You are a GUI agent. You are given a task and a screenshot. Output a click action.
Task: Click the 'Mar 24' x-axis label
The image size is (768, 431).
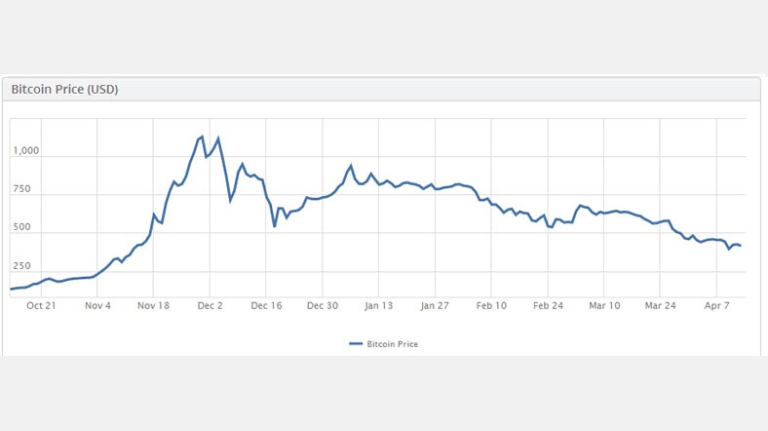coord(660,305)
